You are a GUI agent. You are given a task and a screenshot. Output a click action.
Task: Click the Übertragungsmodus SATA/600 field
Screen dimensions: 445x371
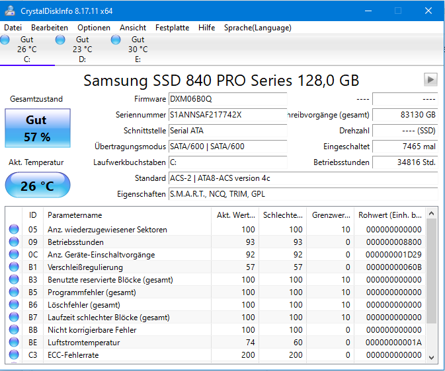[x=227, y=147]
